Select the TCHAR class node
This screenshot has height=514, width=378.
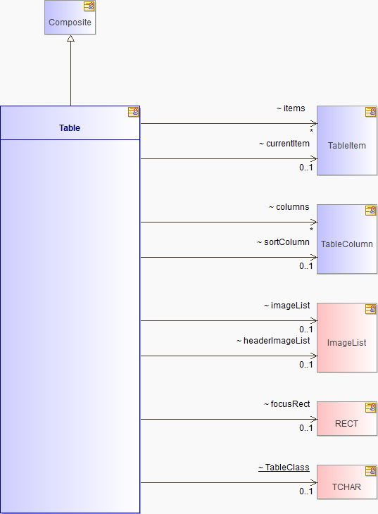coord(347,482)
